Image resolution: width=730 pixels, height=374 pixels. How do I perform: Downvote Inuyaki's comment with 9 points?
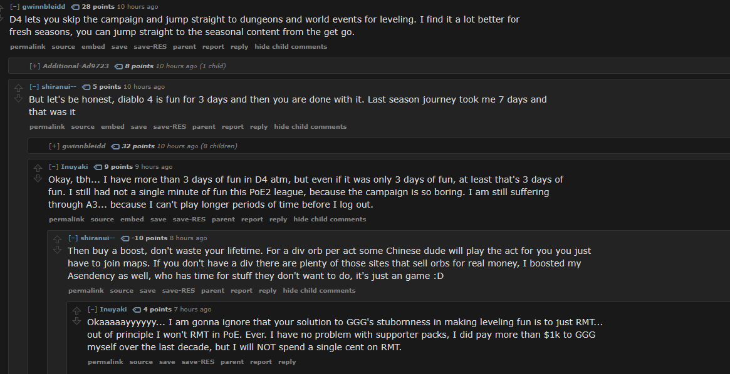[x=38, y=179]
